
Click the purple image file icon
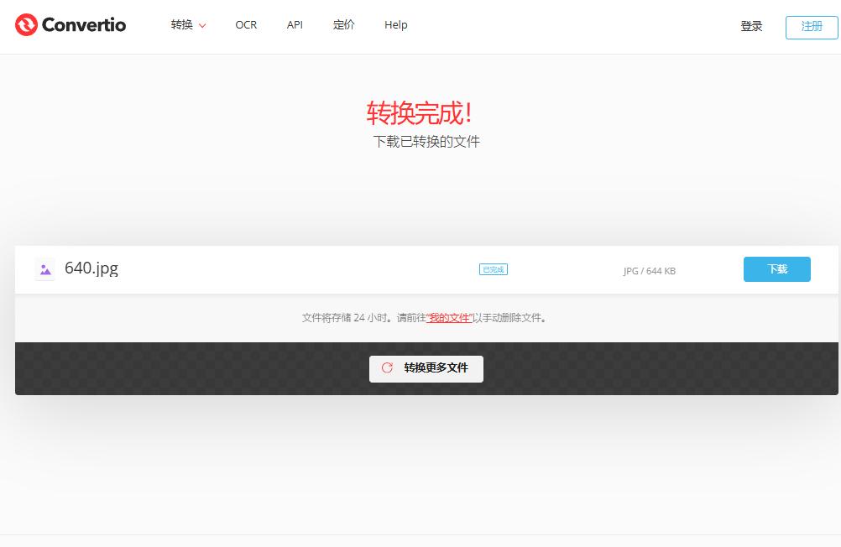(45, 269)
